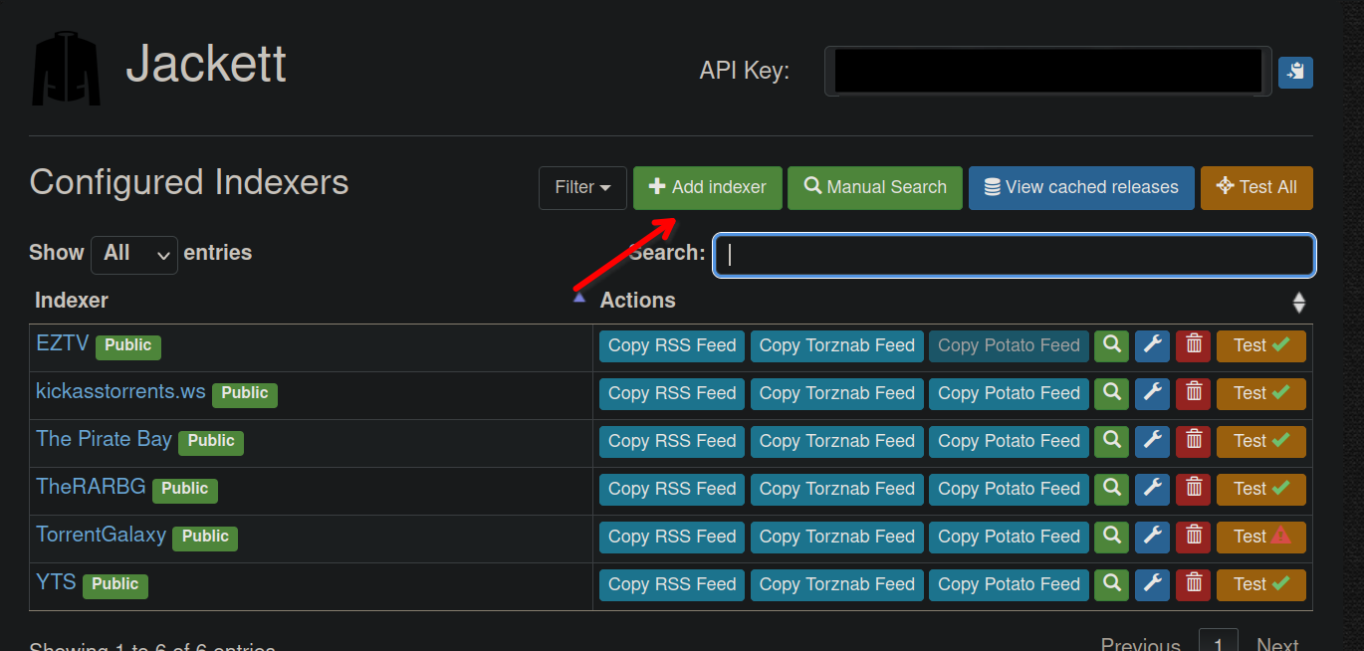Image resolution: width=1364 pixels, height=651 pixels.
Task: Open the Filter dropdown
Action: click(x=582, y=187)
